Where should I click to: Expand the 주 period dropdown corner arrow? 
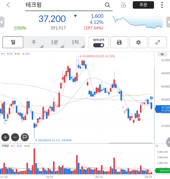pos(42,46)
